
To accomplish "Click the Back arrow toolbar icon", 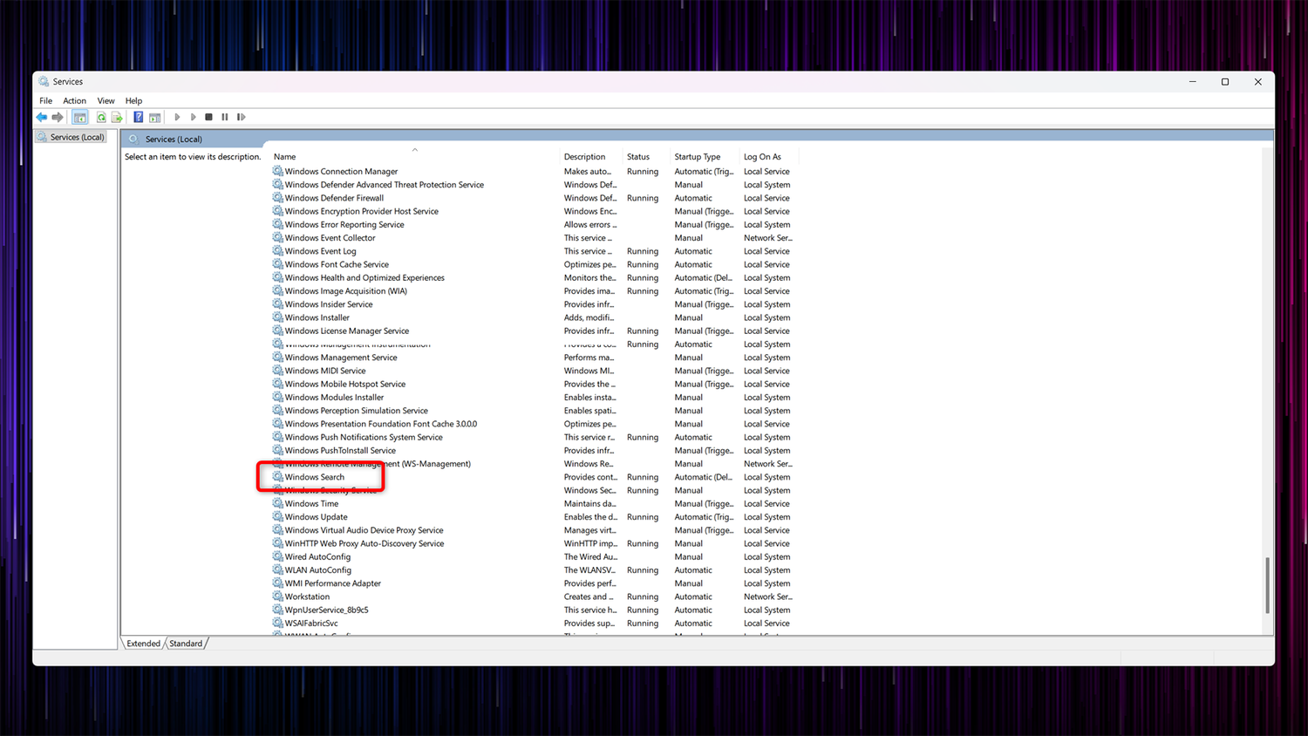I will pos(41,117).
